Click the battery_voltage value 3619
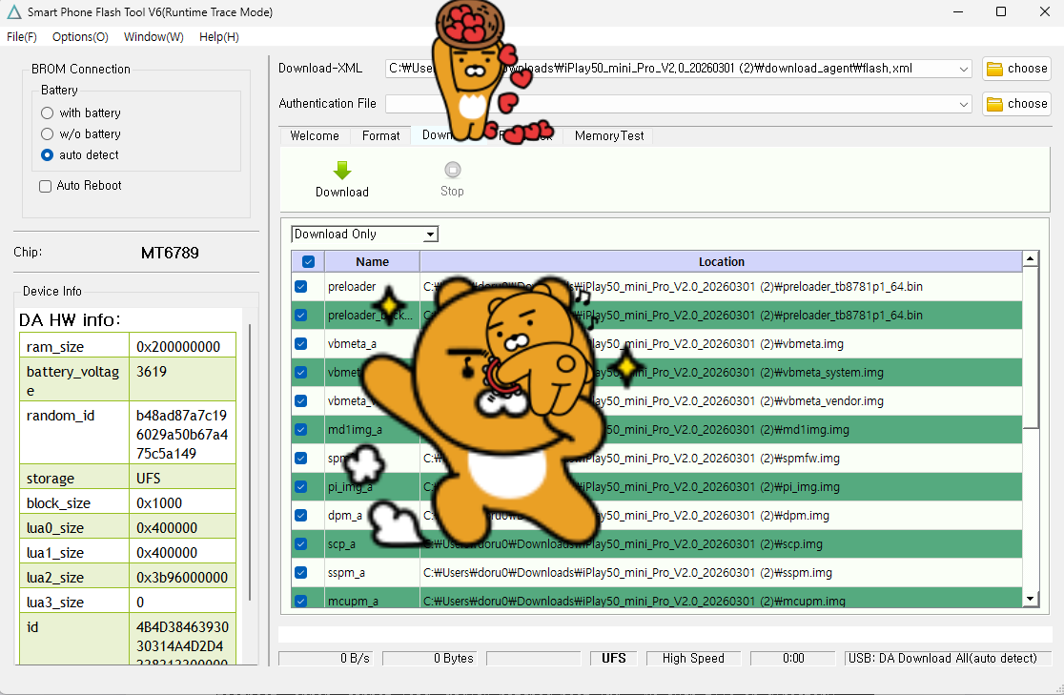 click(182, 379)
